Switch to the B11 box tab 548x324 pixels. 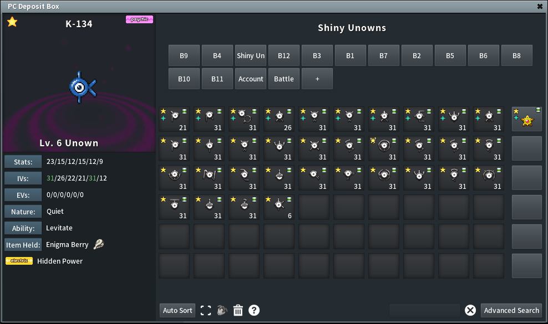[x=217, y=79]
